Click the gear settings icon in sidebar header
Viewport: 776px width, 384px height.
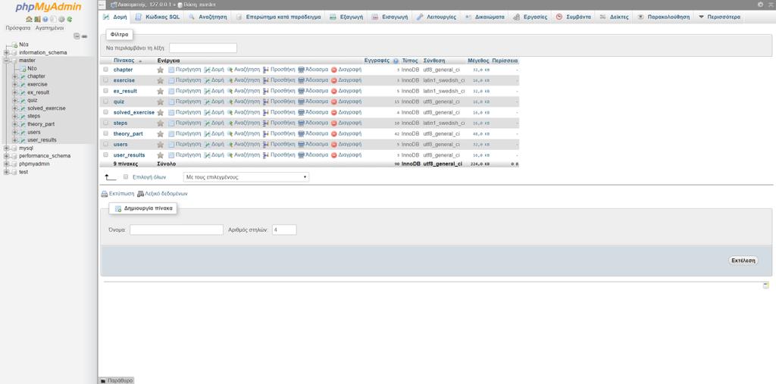[61, 19]
